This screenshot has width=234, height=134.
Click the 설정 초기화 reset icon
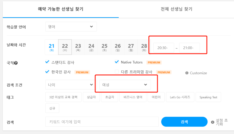coord(213,122)
